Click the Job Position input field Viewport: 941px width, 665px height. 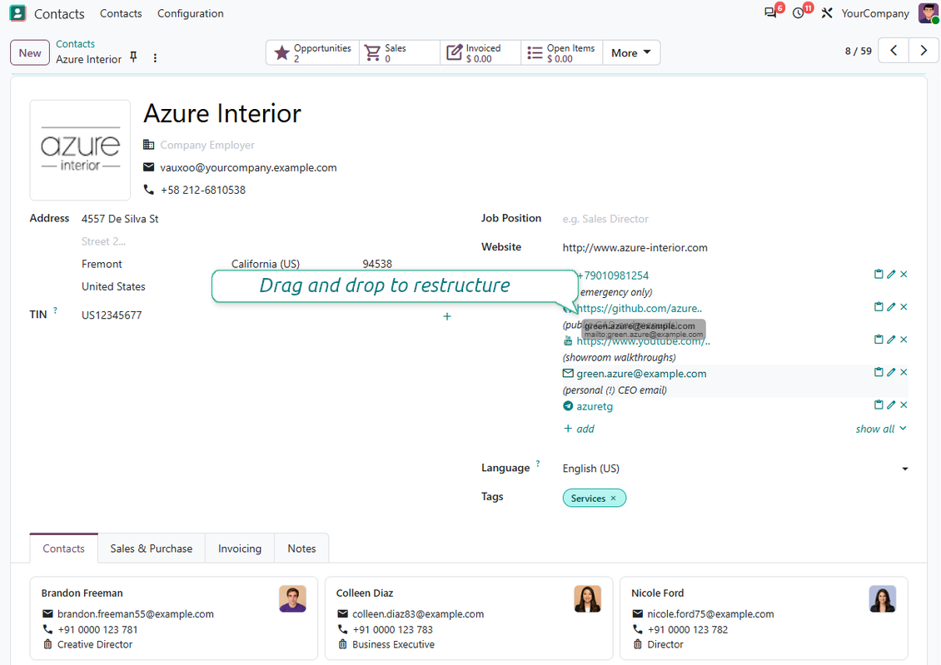tap(735, 219)
